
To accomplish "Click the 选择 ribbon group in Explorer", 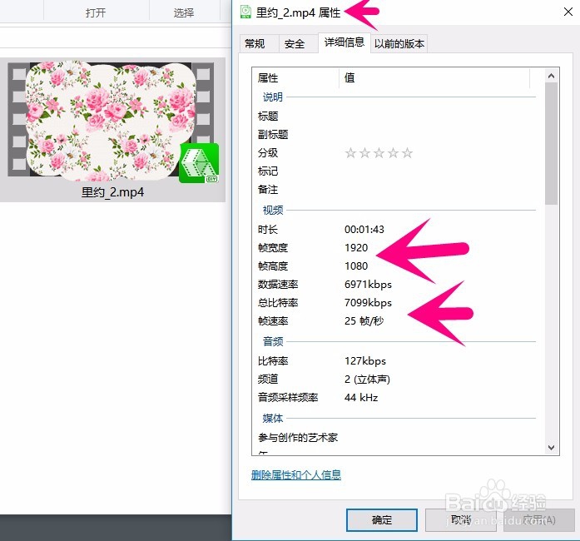I will pos(184,13).
